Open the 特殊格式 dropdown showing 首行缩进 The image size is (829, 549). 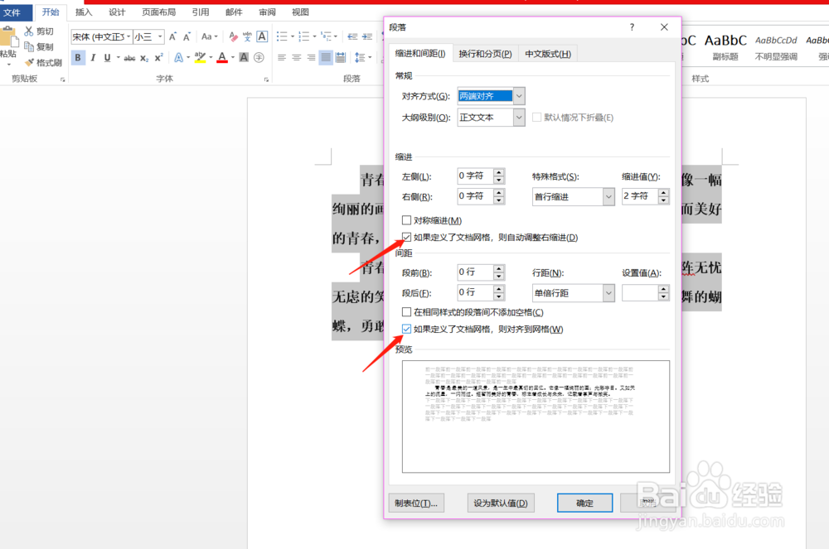pos(608,196)
